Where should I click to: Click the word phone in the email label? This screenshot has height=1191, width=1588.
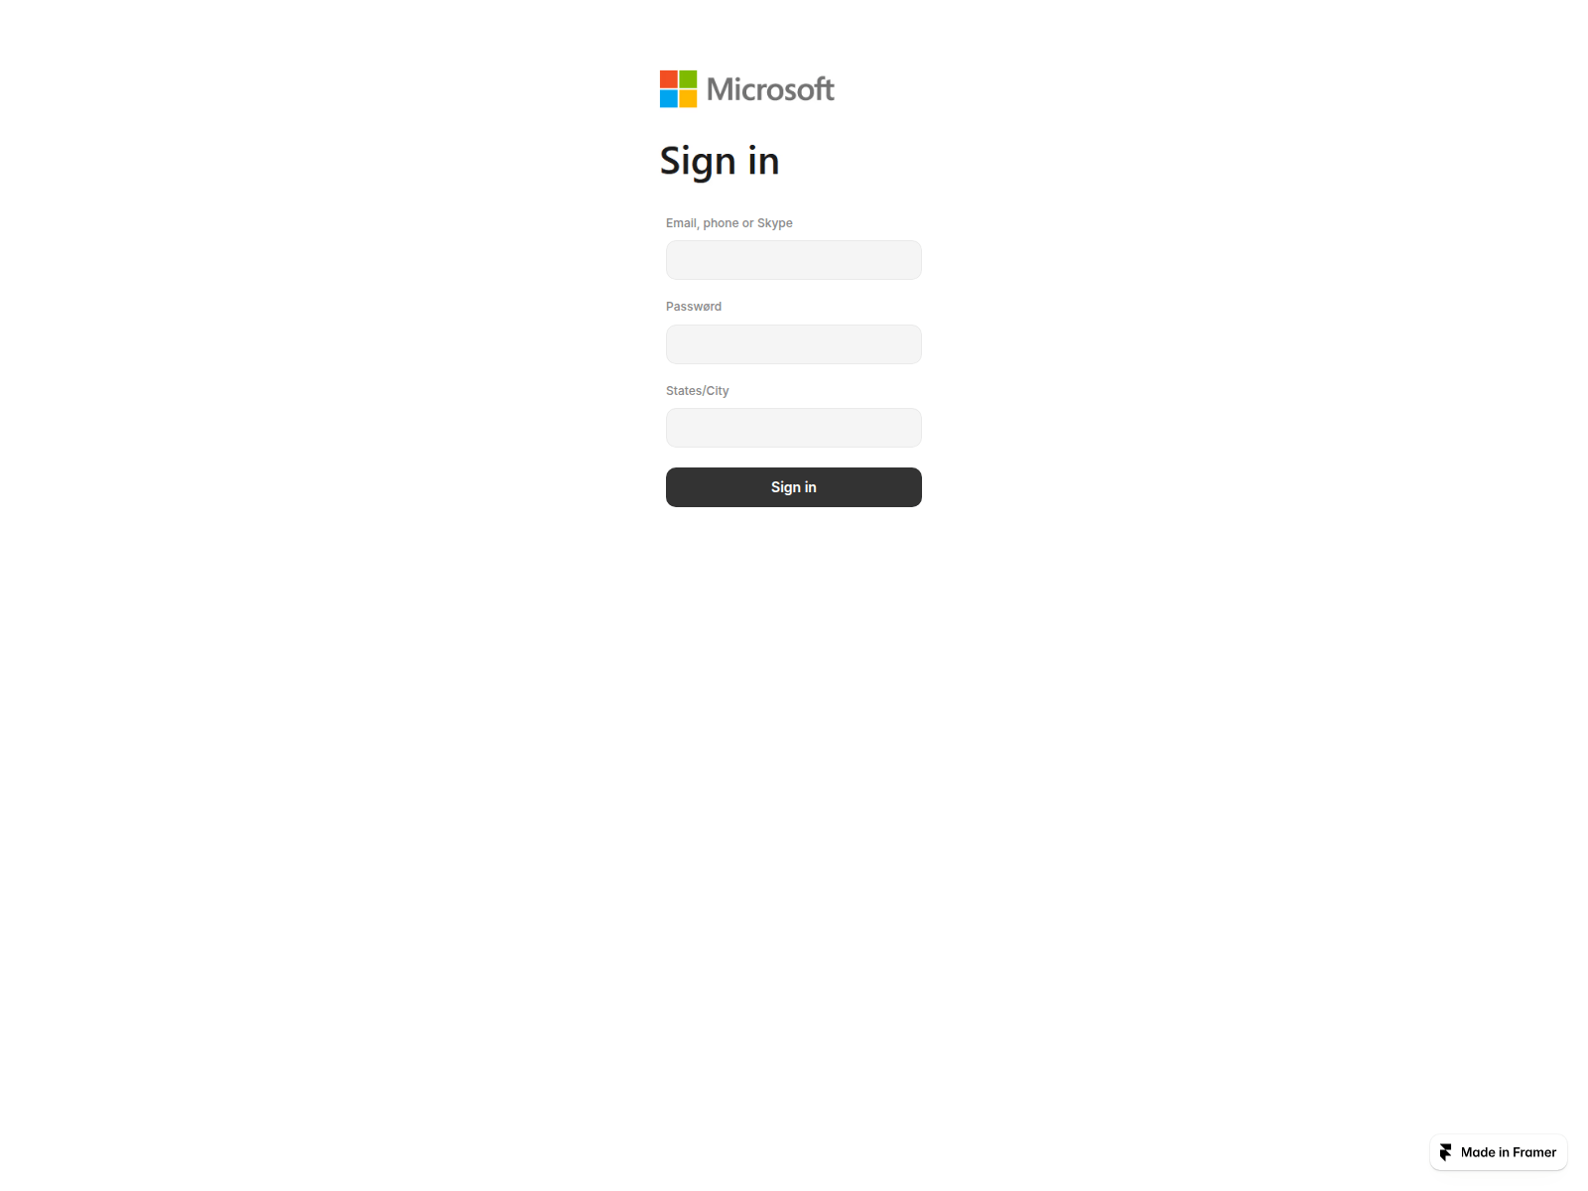coord(721,223)
